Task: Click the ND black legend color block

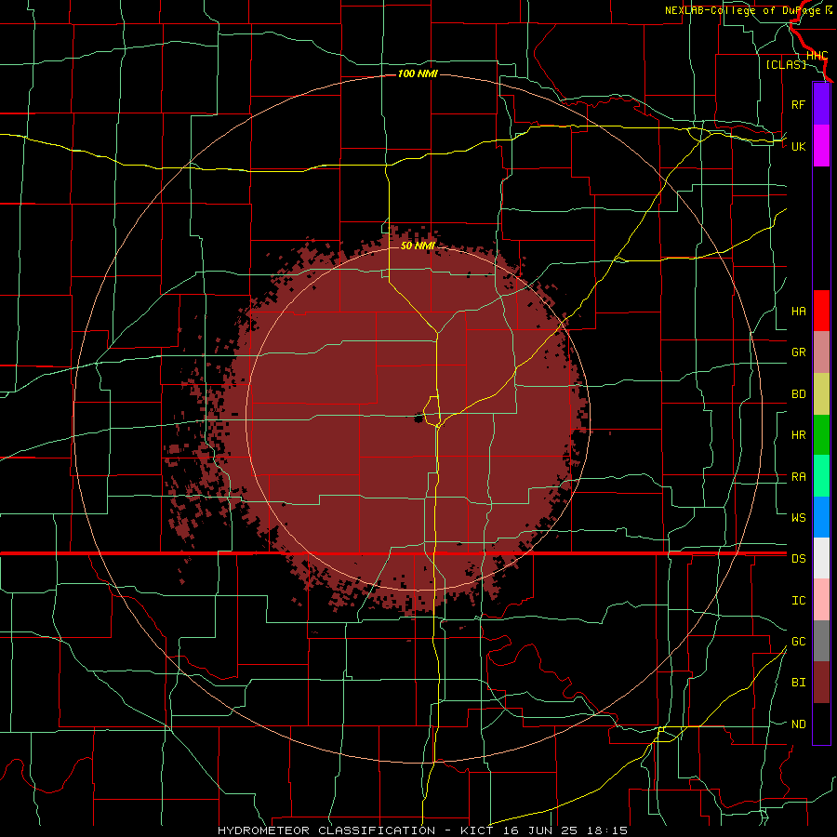Action: 821,724
